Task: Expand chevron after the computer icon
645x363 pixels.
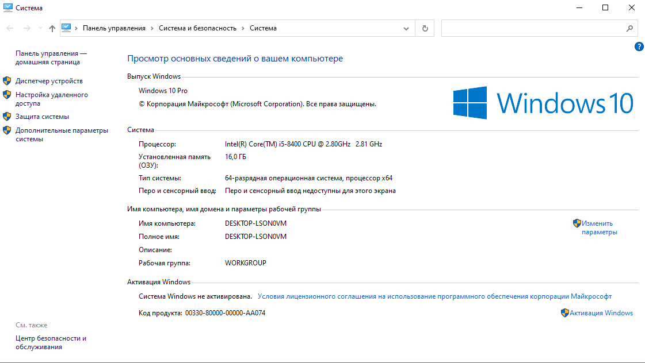Action: click(76, 28)
